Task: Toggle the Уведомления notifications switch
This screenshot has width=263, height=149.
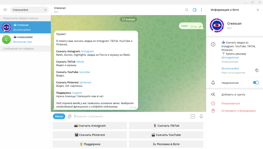Action: tap(256, 83)
